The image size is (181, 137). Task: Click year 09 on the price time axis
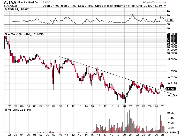pyautogui.click(x=54, y=106)
